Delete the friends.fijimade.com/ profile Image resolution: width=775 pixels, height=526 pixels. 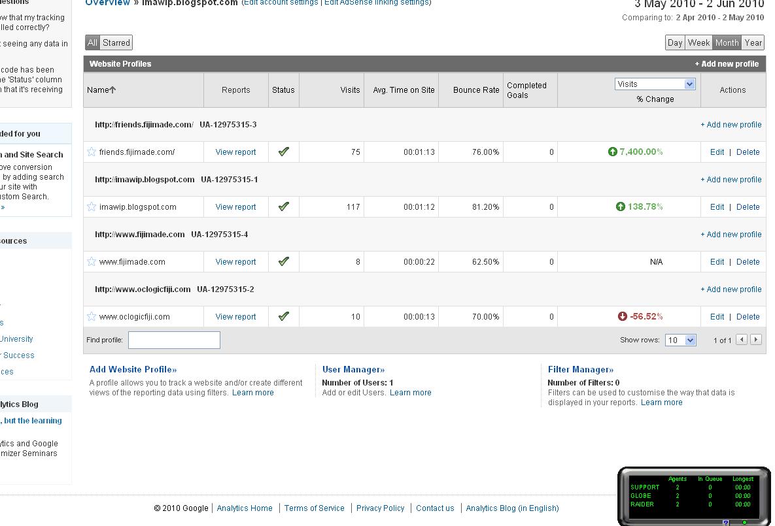coord(748,152)
